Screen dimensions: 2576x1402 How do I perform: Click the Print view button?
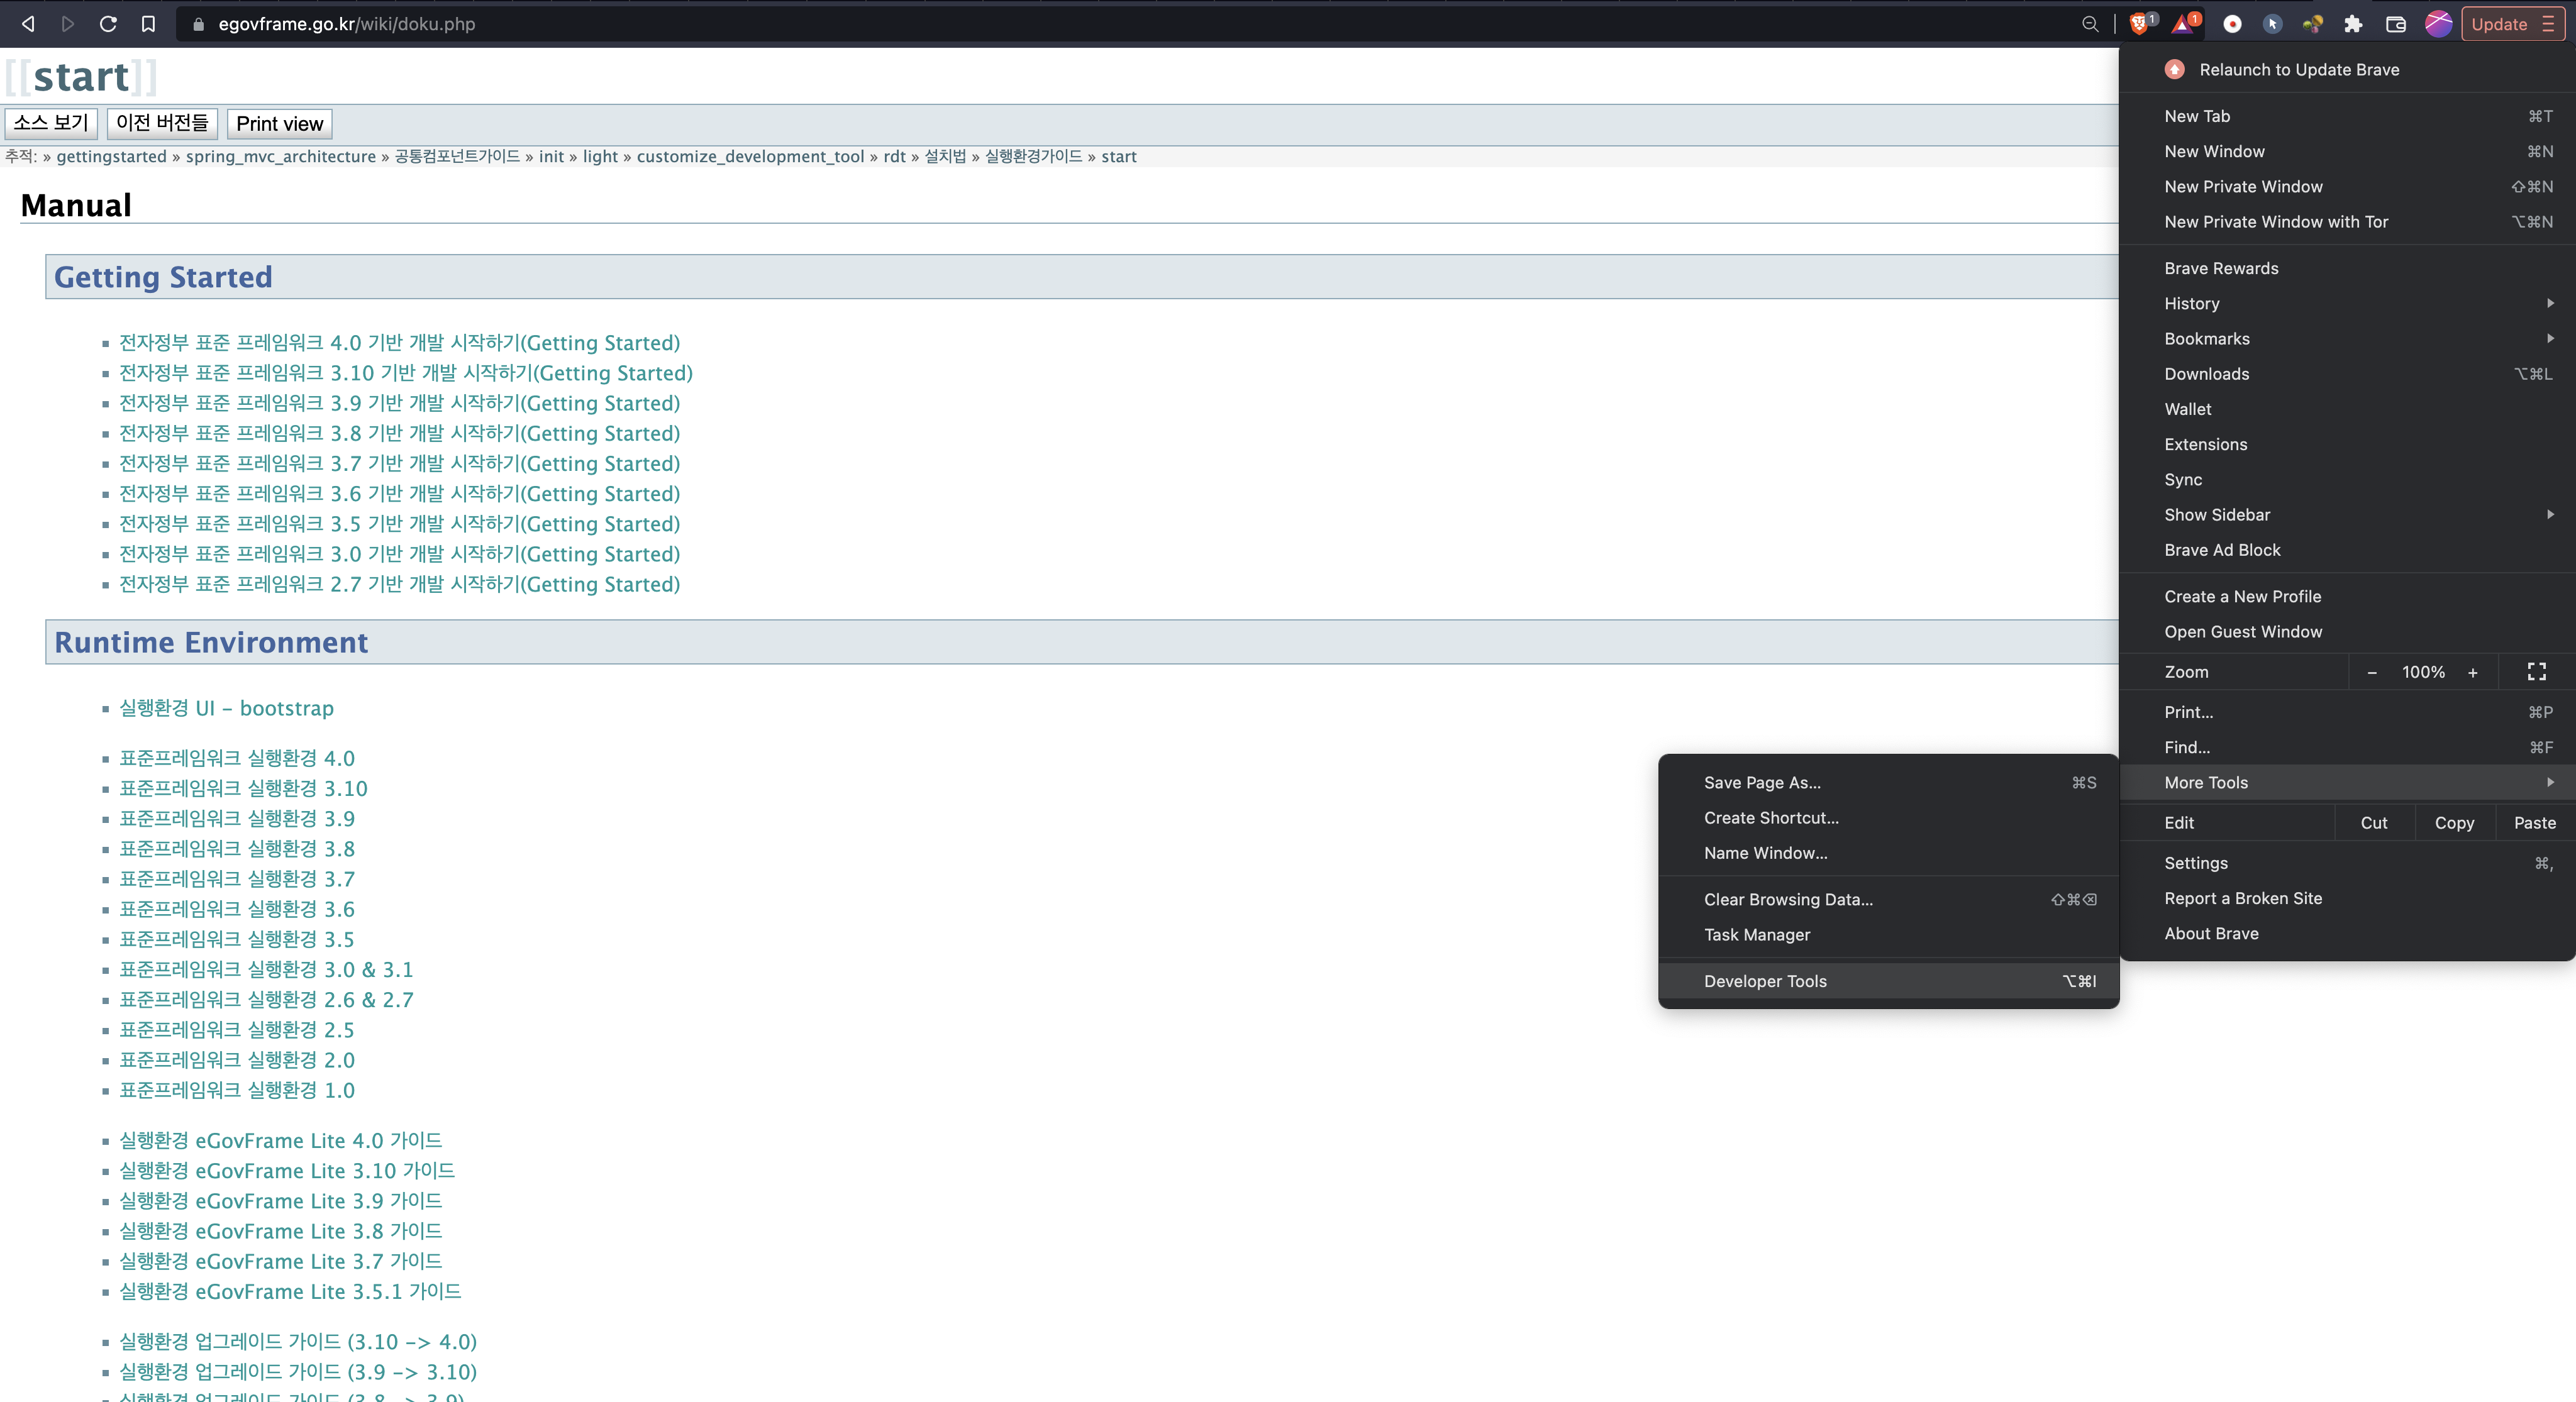click(x=279, y=124)
